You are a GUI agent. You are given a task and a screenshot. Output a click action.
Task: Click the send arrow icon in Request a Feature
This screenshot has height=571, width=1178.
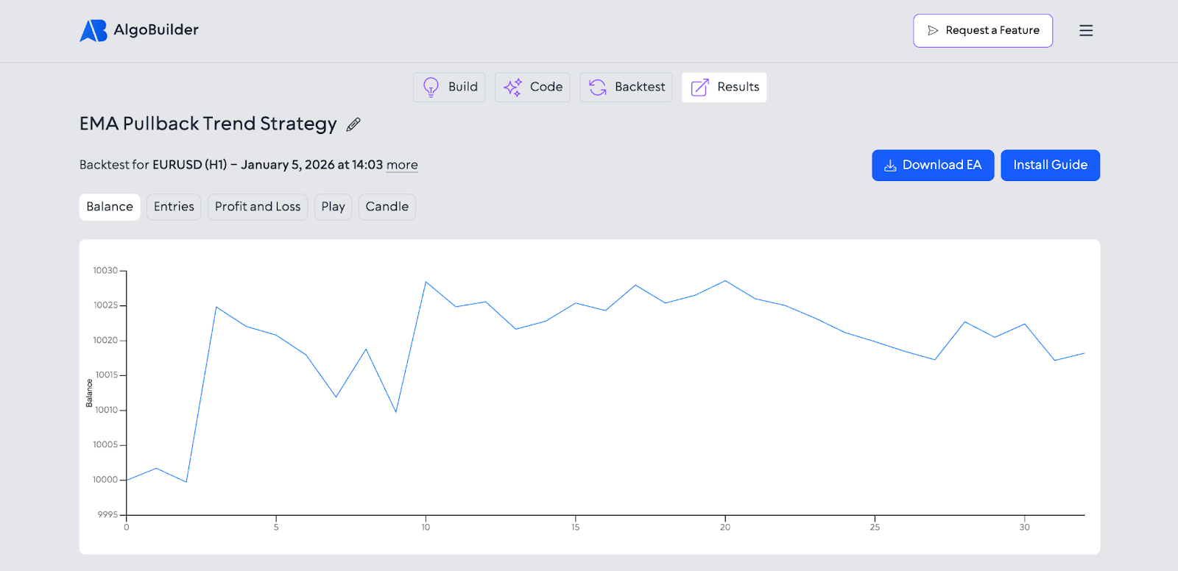(933, 31)
